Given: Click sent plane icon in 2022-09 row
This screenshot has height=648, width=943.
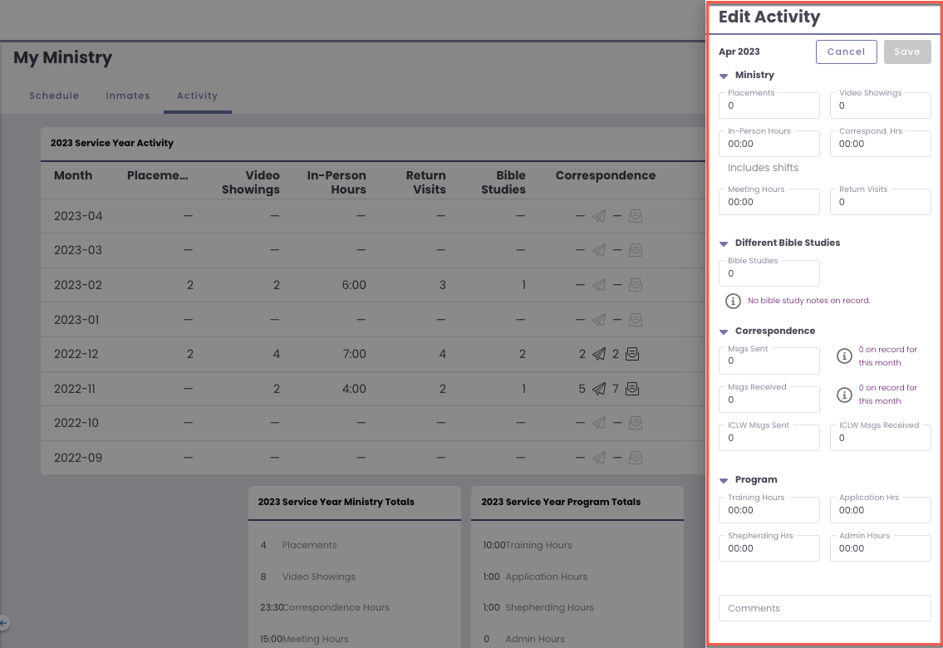Looking at the screenshot, I should (x=599, y=458).
